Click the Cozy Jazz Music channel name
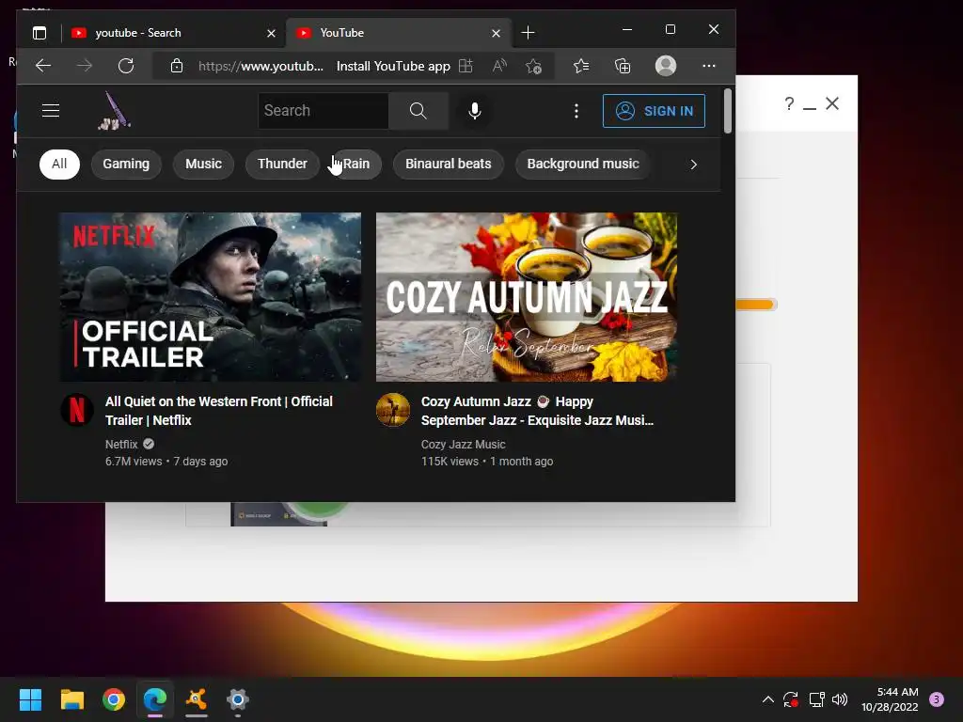Viewport: 963px width, 722px height. 463,444
